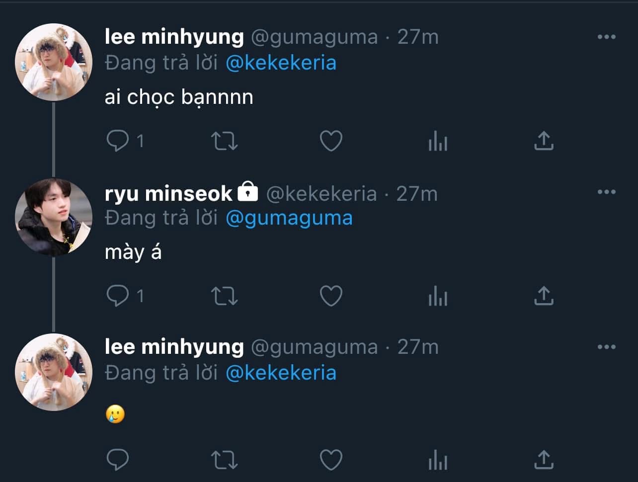The height and width of the screenshot is (482, 638).
Task: Reply to the "ai chọc bạnnnn" tweet
Action: tap(118, 141)
